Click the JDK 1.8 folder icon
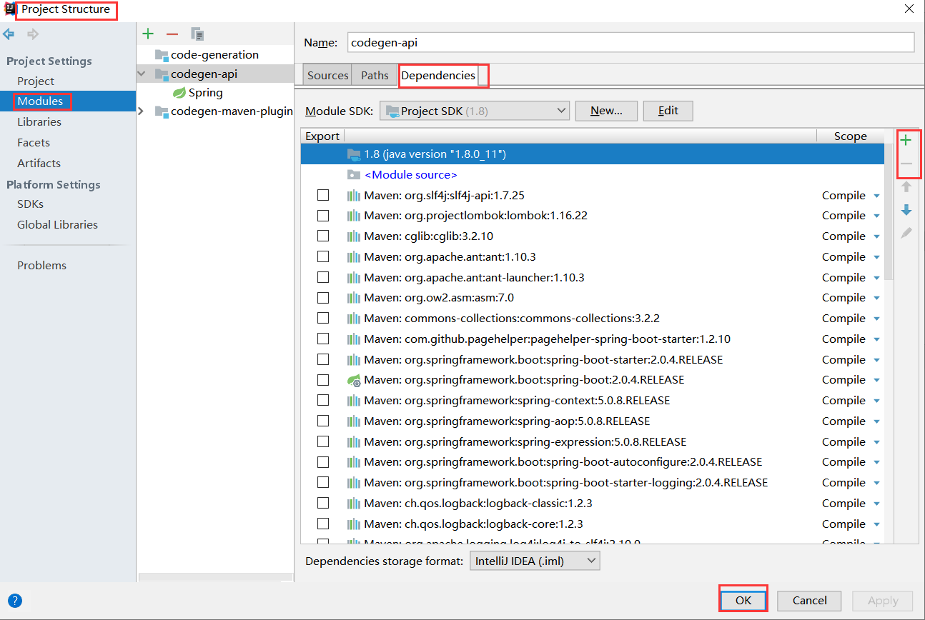The image size is (925, 620). [354, 154]
